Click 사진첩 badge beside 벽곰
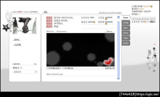The image size is (160, 97). pyautogui.click(x=49, y=26)
